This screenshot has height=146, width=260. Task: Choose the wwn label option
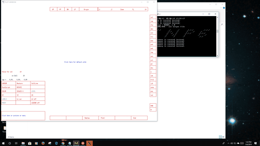click(153, 56)
